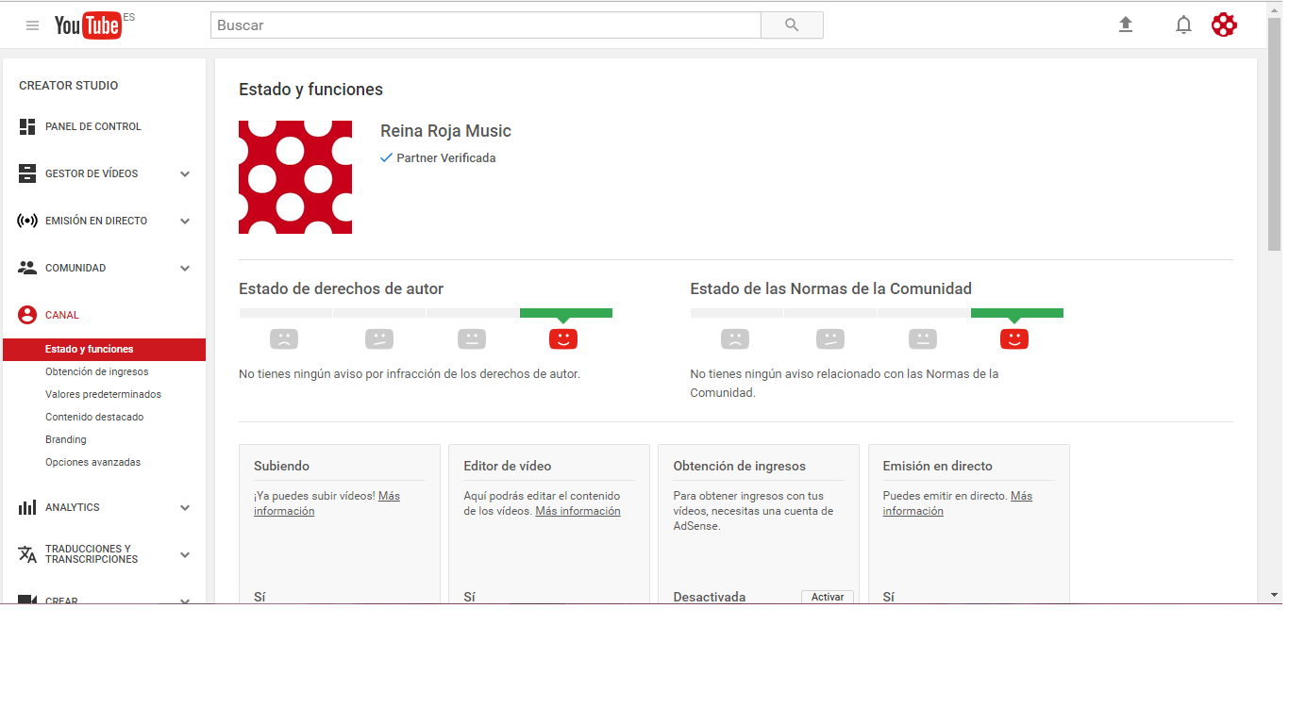Click red smiling face under Normas de la Comunidad
Screen dimensions: 1289x724
pyautogui.click(x=1014, y=339)
